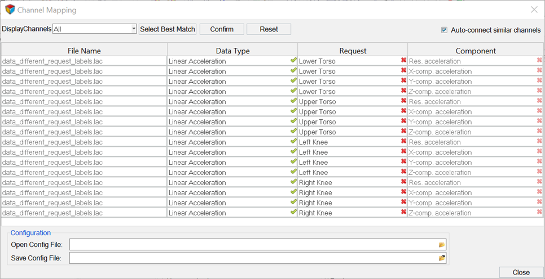Click the Reset button

coord(269,29)
